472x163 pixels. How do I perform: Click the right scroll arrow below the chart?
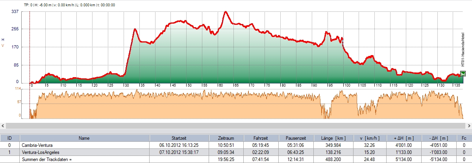pyautogui.click(x=469, y=125)
